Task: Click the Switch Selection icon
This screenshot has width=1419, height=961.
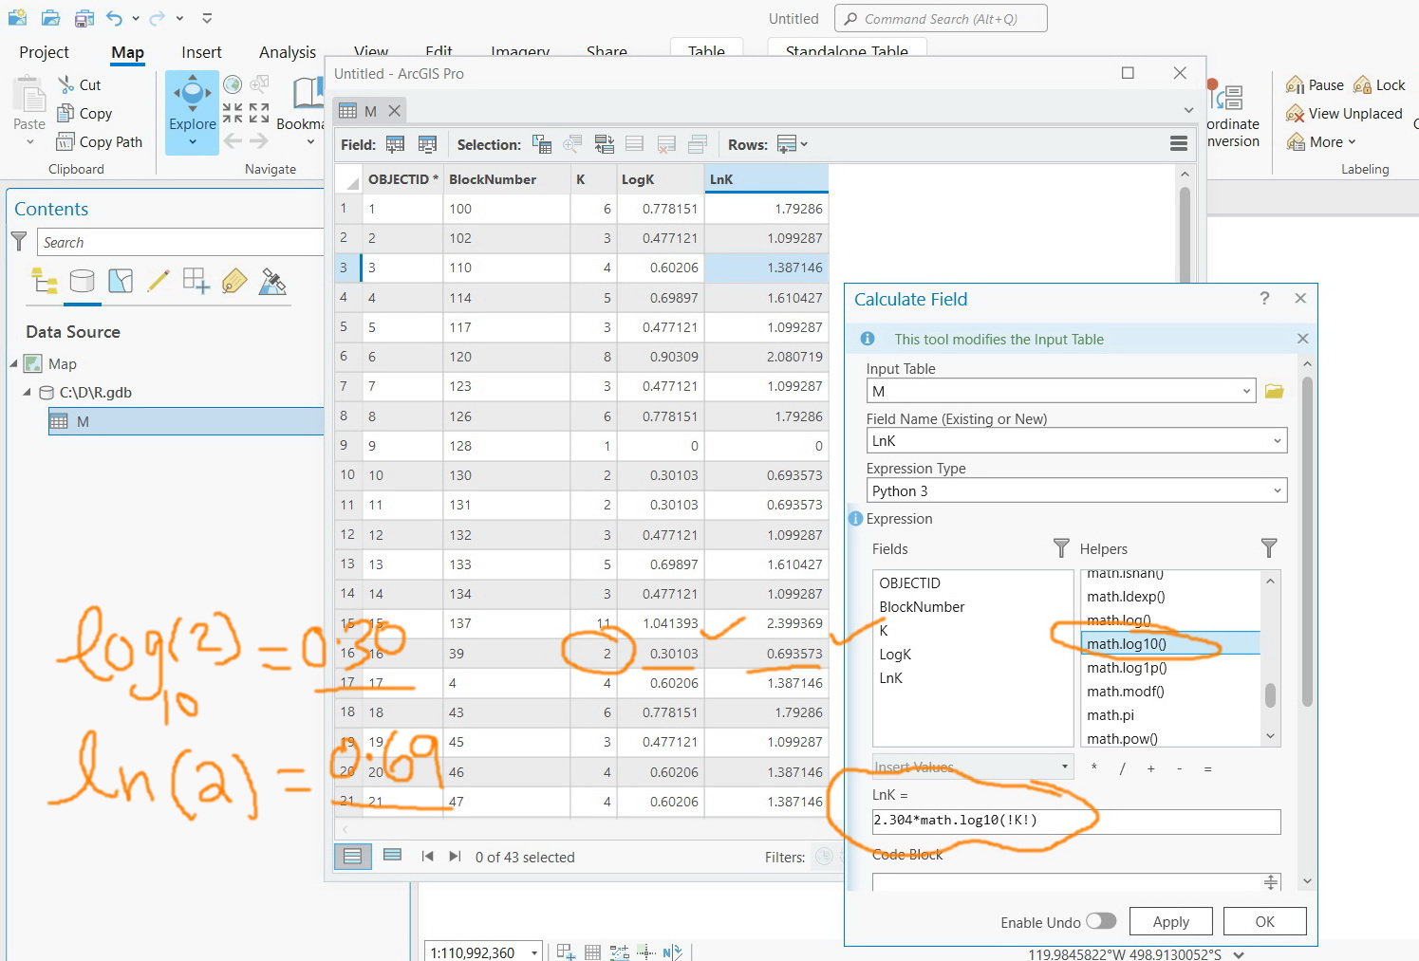Action: coord(605,143)
